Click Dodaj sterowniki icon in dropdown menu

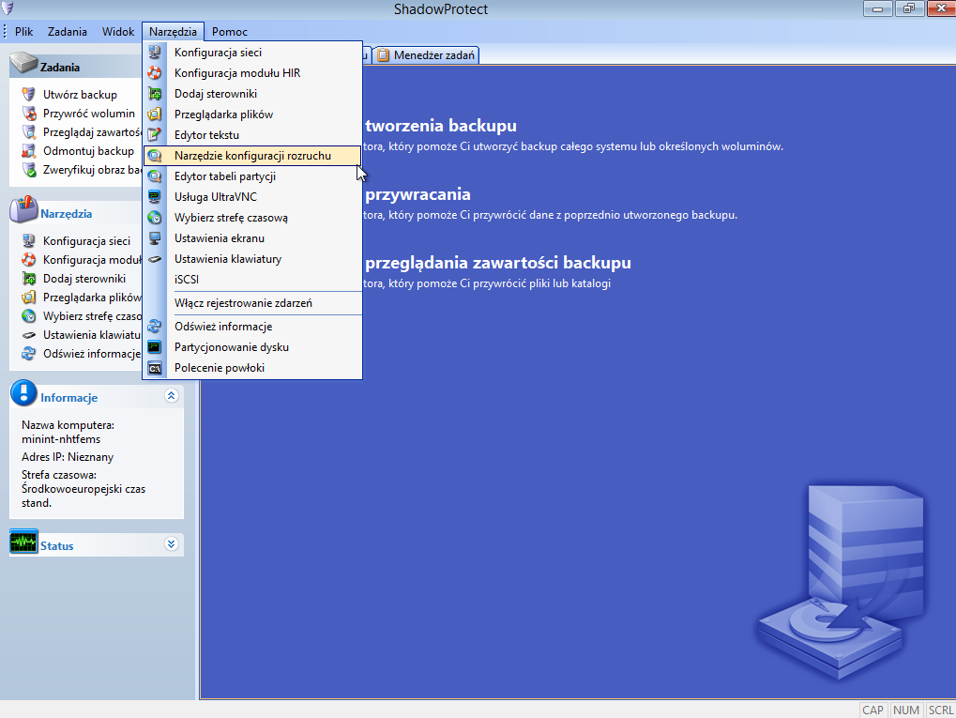coord(155,94)
